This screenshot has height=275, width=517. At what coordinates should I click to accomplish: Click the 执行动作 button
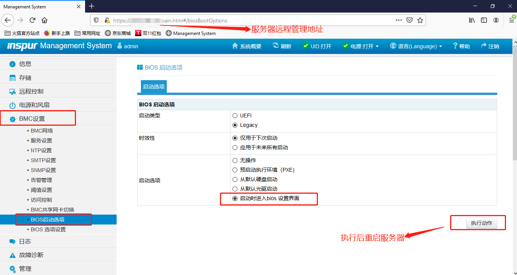[481, 223]
